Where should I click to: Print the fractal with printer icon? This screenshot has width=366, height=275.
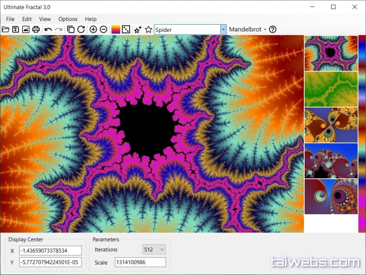(x=36, y=30)
